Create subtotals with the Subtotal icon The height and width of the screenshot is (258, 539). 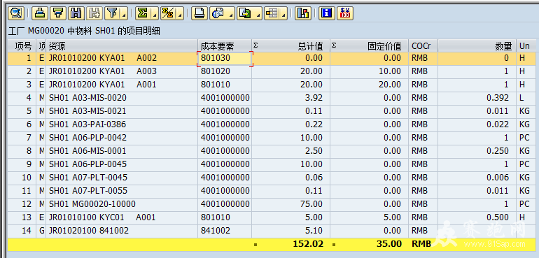168,13
